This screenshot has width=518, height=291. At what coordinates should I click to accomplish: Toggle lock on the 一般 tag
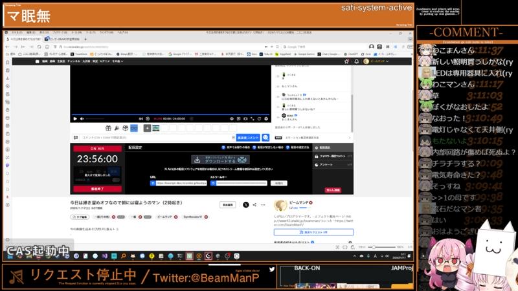148,217
